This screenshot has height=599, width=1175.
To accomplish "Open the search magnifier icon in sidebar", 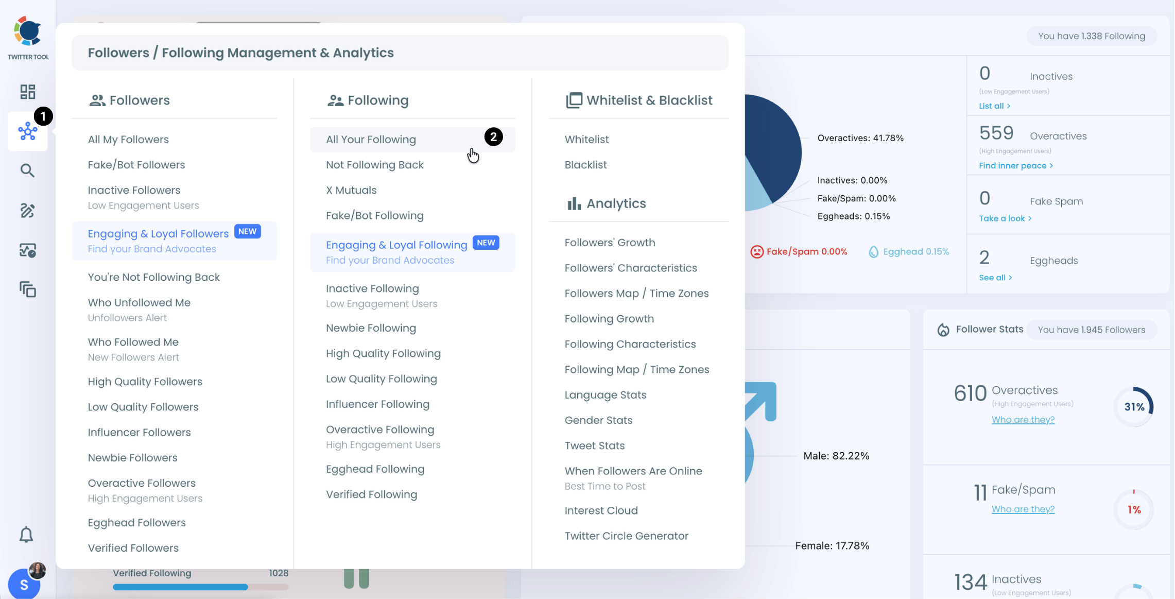I will pyautogui.click(x=28, y=170).
